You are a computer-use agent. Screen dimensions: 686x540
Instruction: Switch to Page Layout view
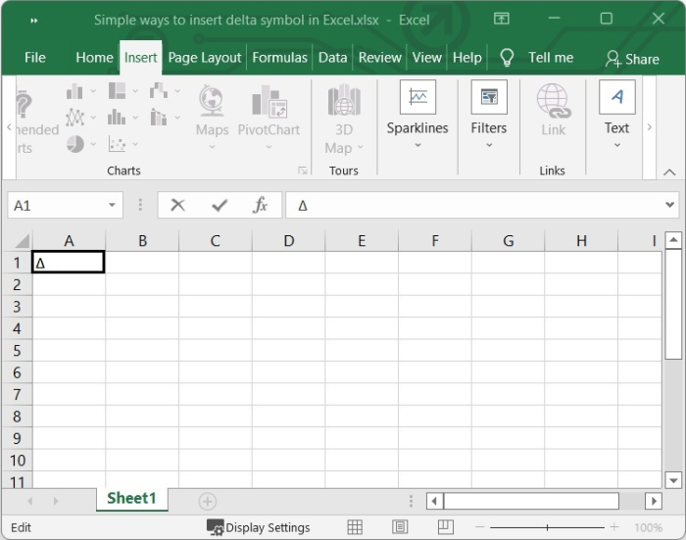click(x=400, y=527)
